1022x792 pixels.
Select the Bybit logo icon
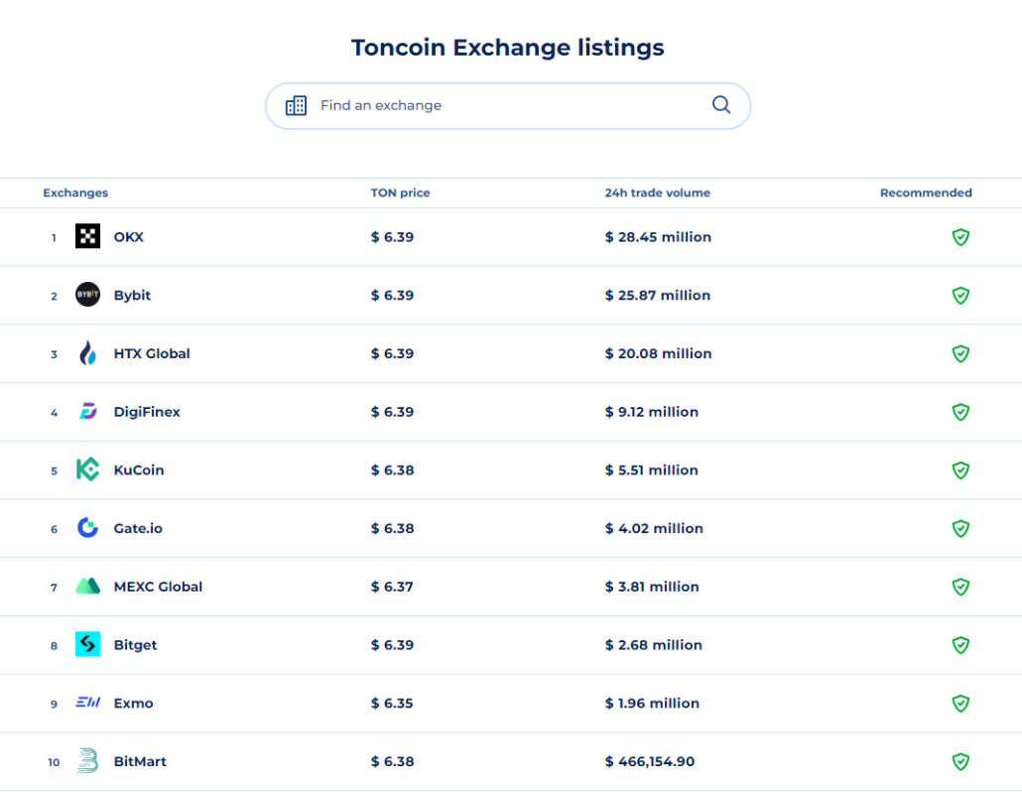[87, 295]
